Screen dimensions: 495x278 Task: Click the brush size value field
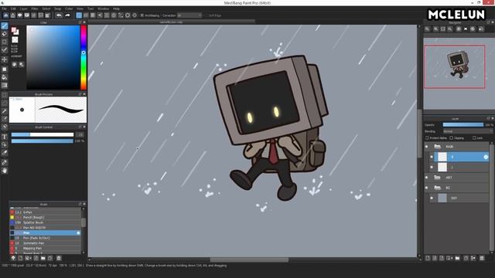click(80, 134)
